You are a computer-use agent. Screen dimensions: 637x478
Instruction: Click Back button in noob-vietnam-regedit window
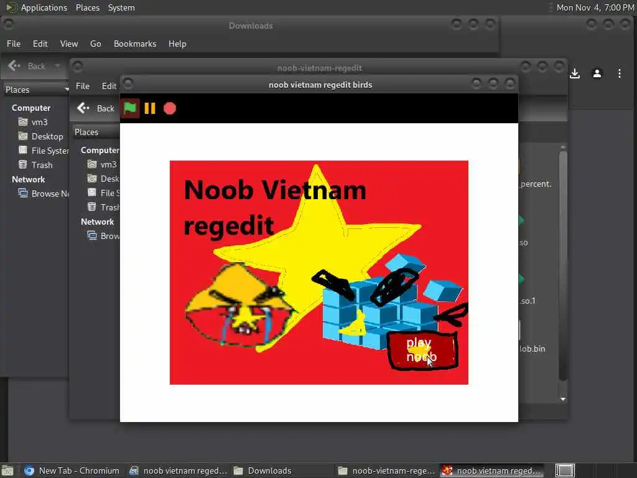point(96,108)
